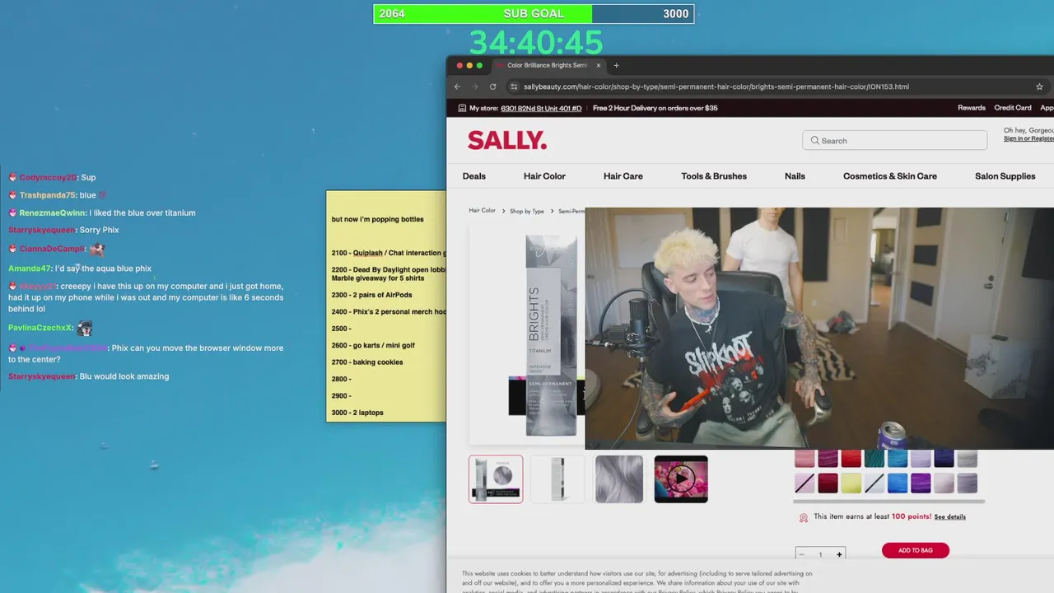Select the silver hair swatch thumbnail
The image size is (1054, 593).
click(x=619, y=479)
